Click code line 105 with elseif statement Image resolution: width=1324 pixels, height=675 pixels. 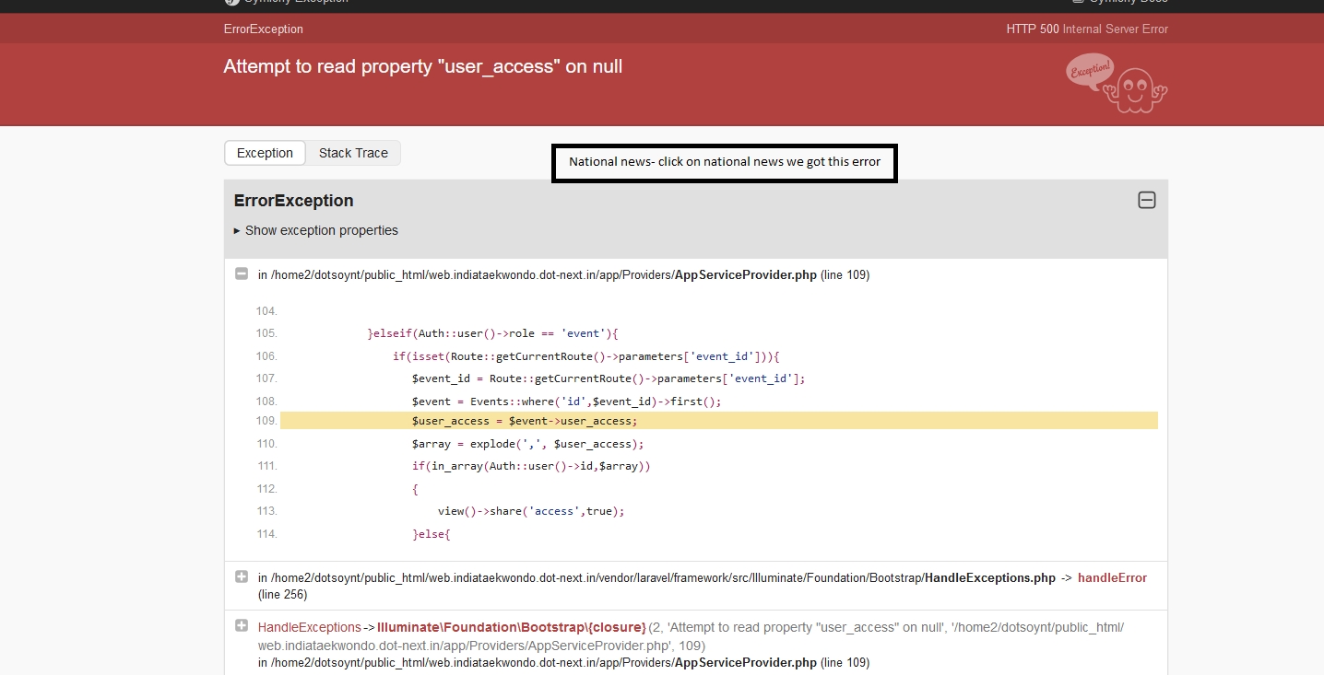pos(492,333)
